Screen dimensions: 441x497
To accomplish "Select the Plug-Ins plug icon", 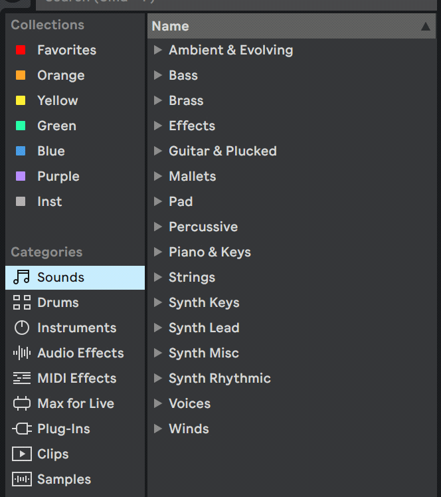I will tap(21, 429).
